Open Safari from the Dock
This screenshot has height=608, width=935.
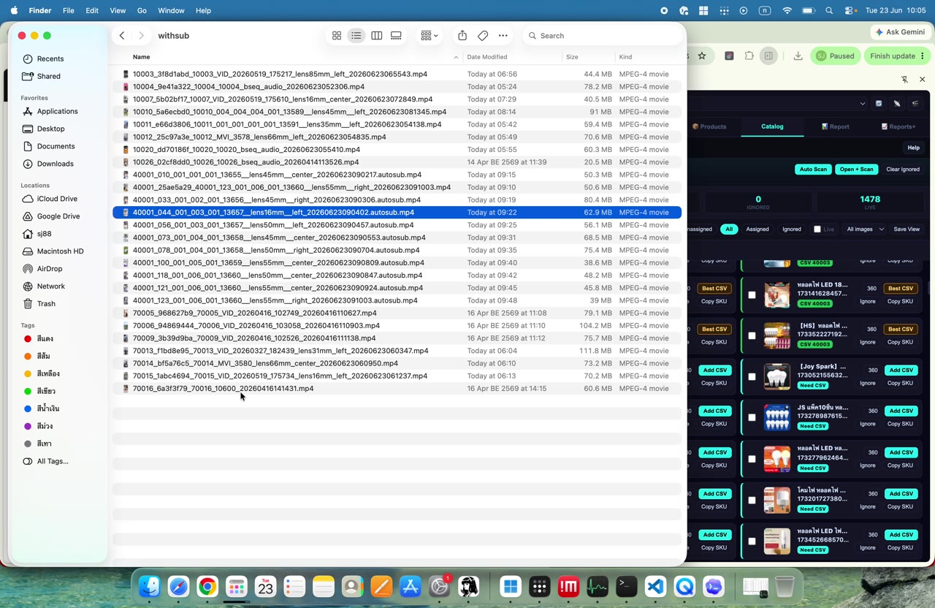pos(178,587)
